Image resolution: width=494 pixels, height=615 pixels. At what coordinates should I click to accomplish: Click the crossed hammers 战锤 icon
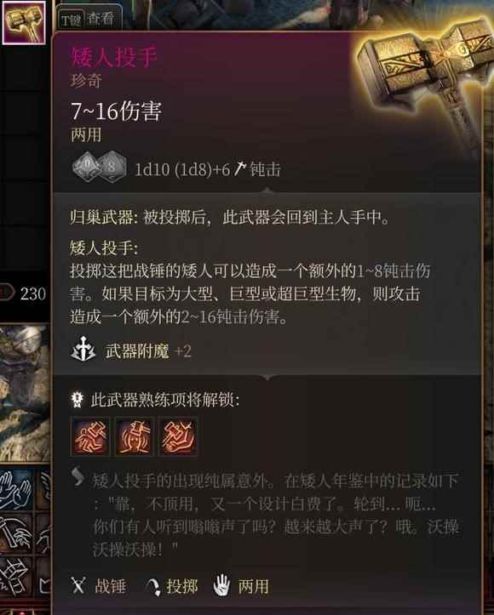click(78, 586)
